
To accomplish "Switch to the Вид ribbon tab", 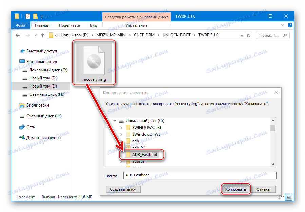I will [93, 25].
